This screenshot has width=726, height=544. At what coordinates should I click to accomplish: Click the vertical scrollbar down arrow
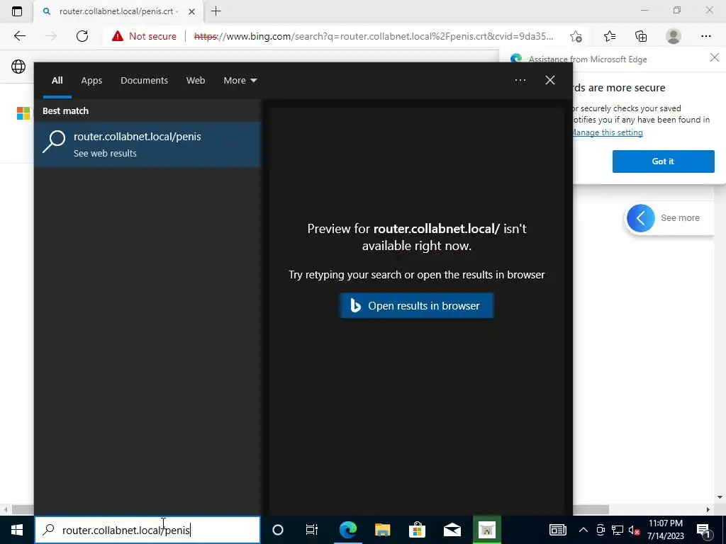720,497
